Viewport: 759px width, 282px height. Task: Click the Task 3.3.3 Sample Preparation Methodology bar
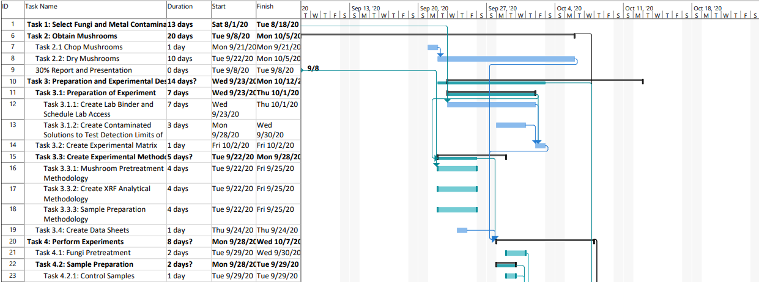pyautogui.click(x=457, y=209)
